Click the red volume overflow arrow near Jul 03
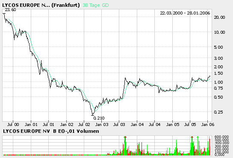Screen dimensions: 233x158 click(125, 137)
